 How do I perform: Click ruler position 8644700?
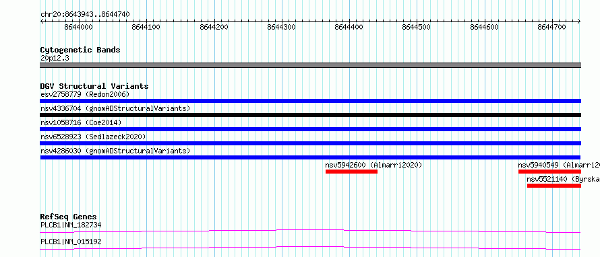coord(551,27)
